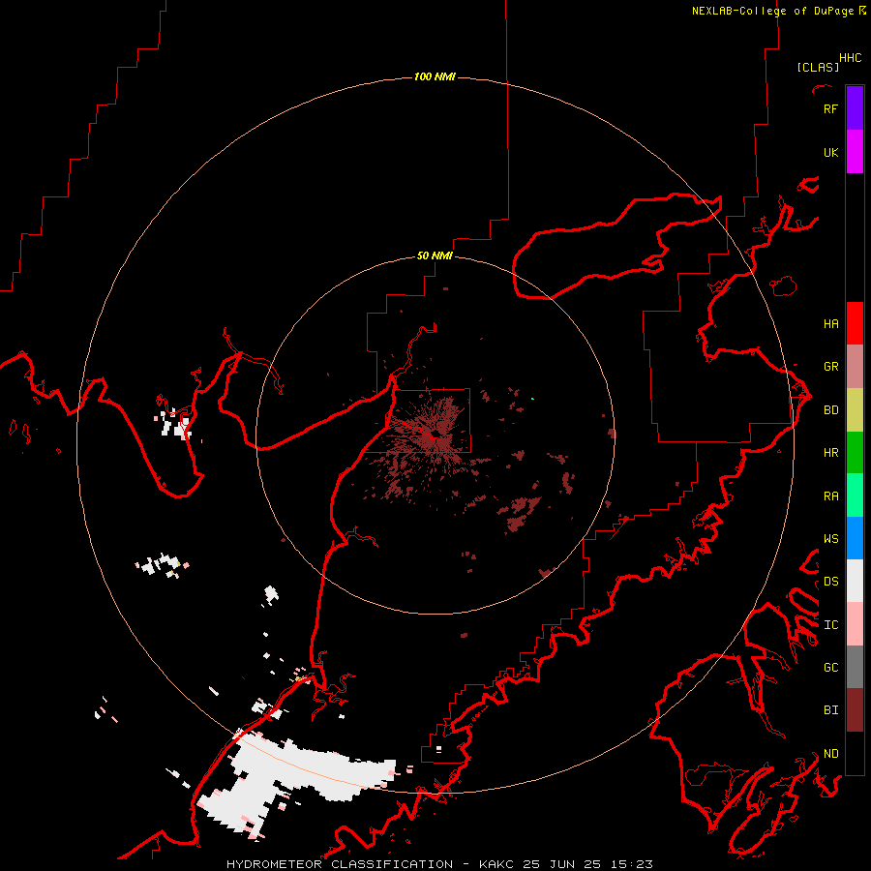Click the "RF" legend label
The image size is (871, 871).
point(830,108)
